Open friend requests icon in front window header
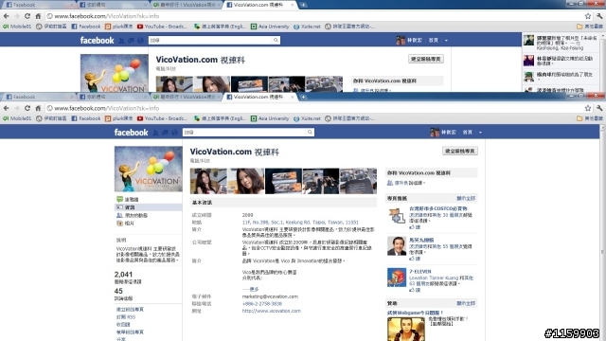 [155, 133]
